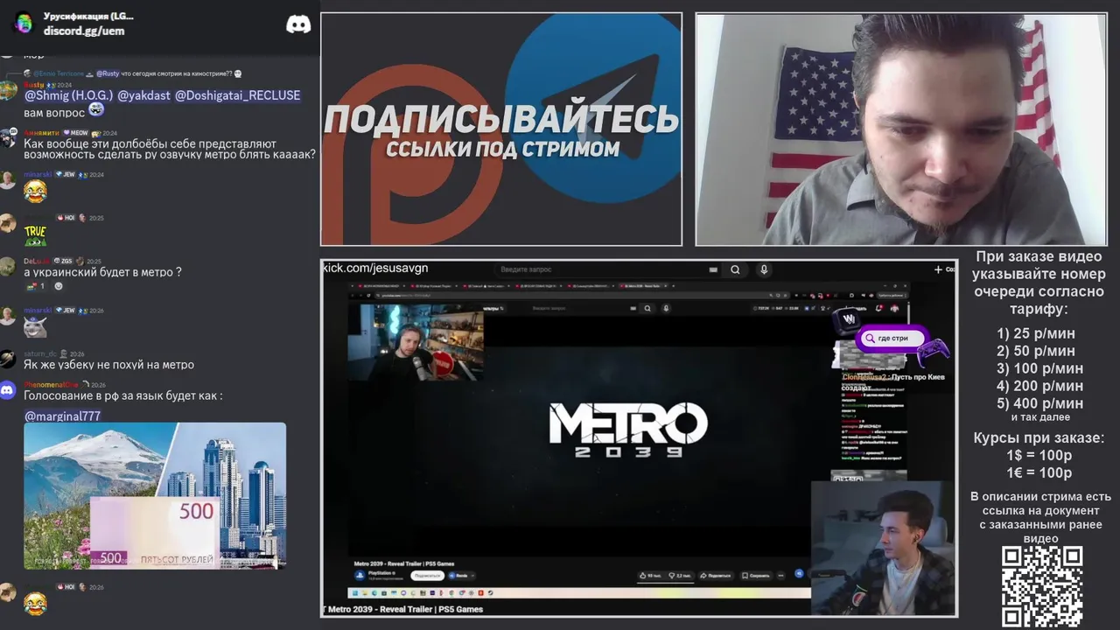Click the laughing emoji in minarski's 20:24 message
Image resolution: width=1120 pixels, height=630 pixels.
pos(35,191)
